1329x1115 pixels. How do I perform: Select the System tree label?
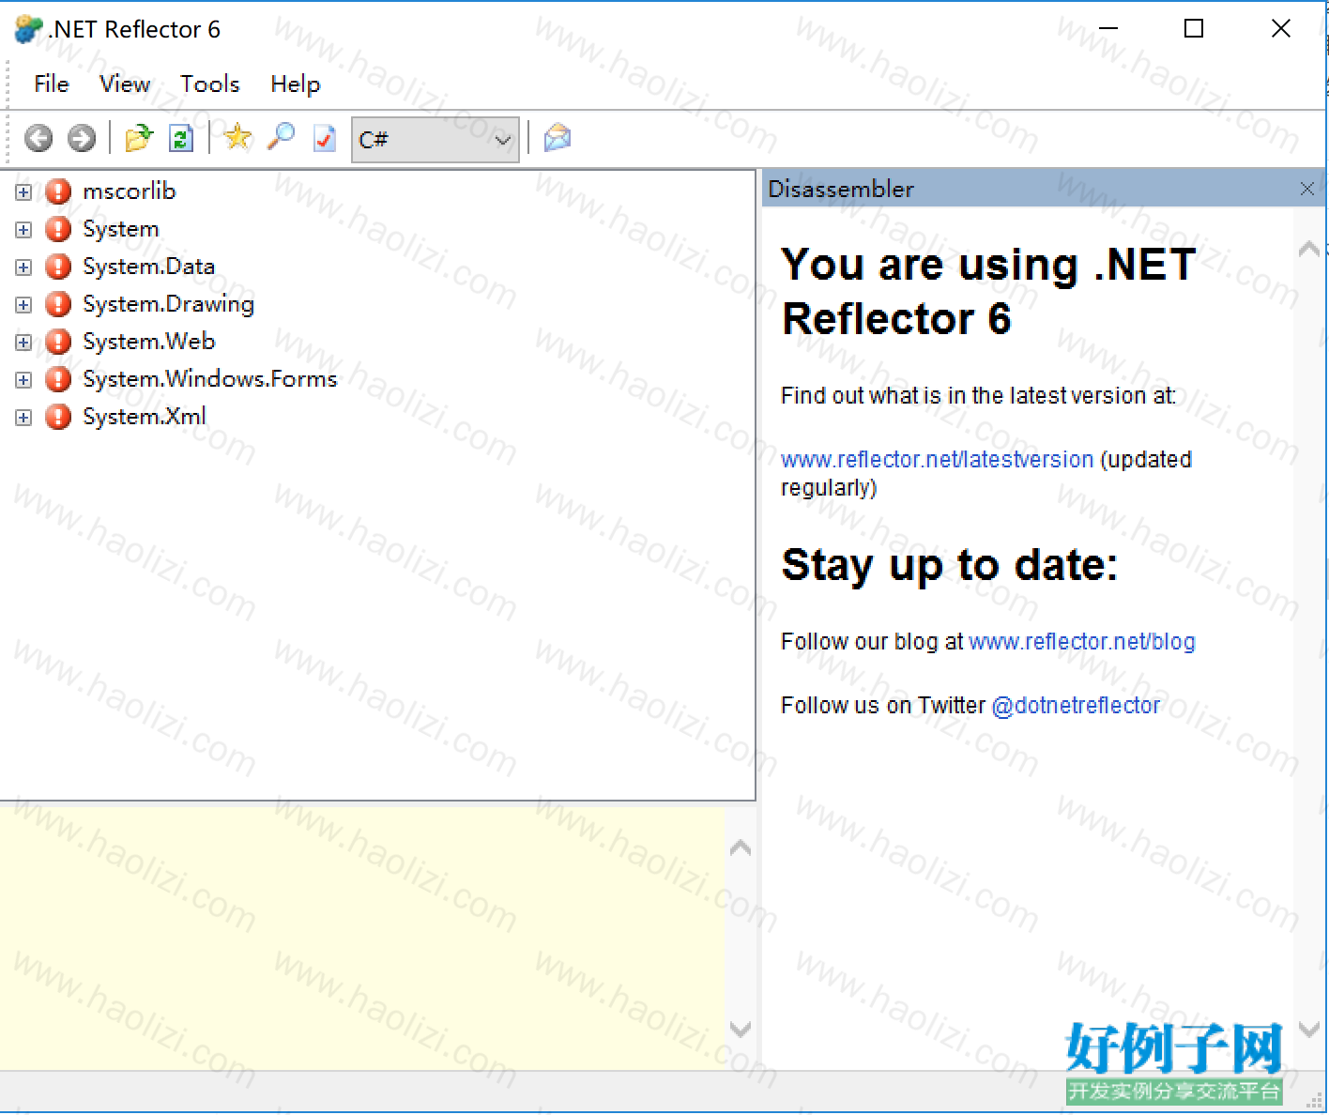click(121, 229)
